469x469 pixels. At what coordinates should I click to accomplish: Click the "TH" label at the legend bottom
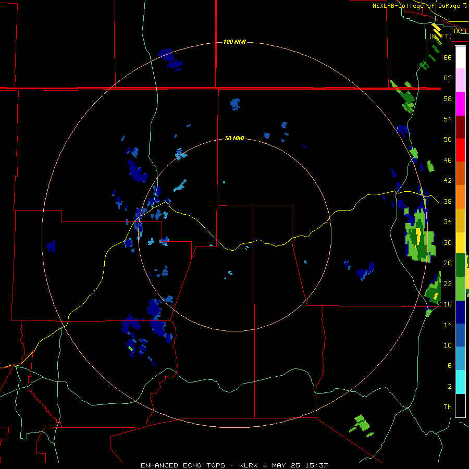(448, 407)
